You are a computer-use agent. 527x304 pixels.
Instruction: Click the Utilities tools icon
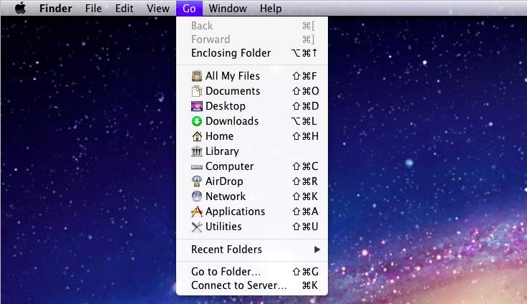[x=197, y=227]
